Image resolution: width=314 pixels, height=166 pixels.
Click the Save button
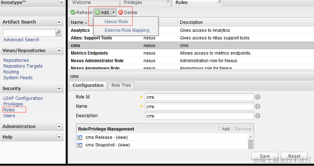click(x=265, y=156)
